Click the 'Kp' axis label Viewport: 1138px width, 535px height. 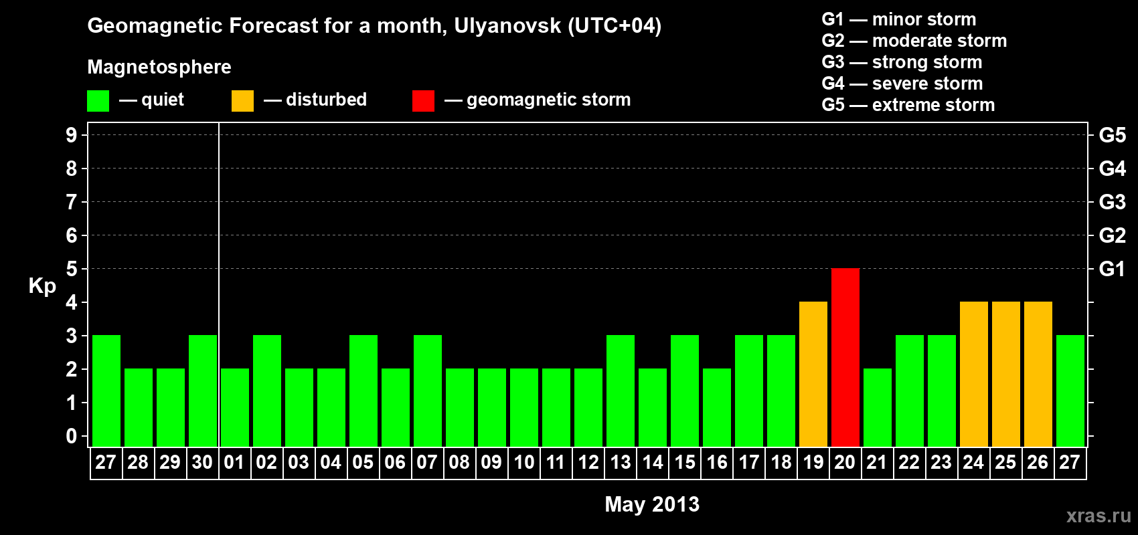coord(42,286)
